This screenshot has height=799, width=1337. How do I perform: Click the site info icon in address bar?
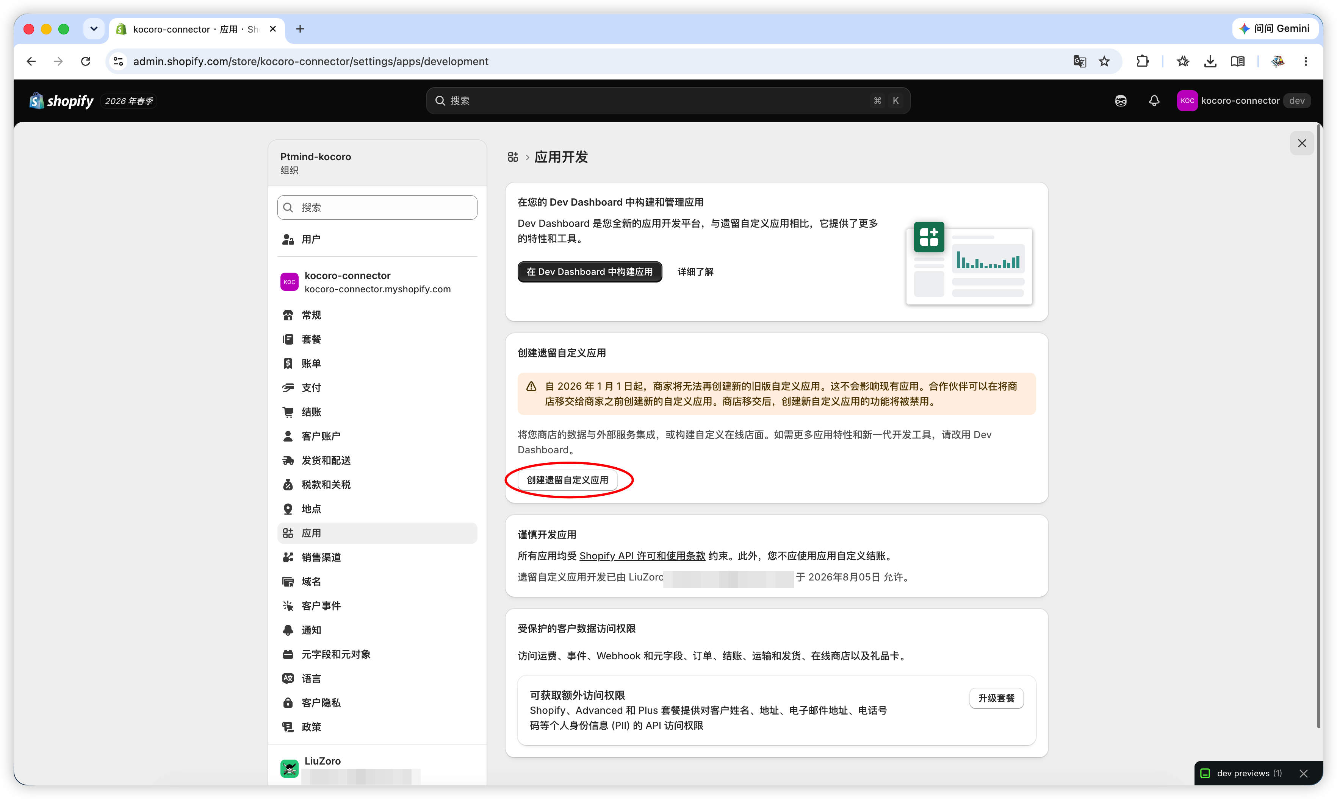[x=118, y=61]
